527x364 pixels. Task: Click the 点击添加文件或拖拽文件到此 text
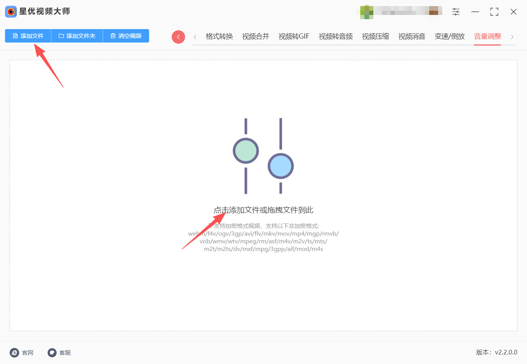(264, 210)
